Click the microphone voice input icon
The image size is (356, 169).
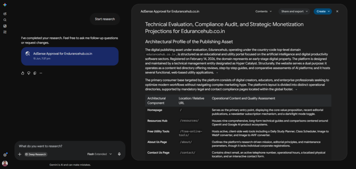pyautogui.click(x=119, y=154)
